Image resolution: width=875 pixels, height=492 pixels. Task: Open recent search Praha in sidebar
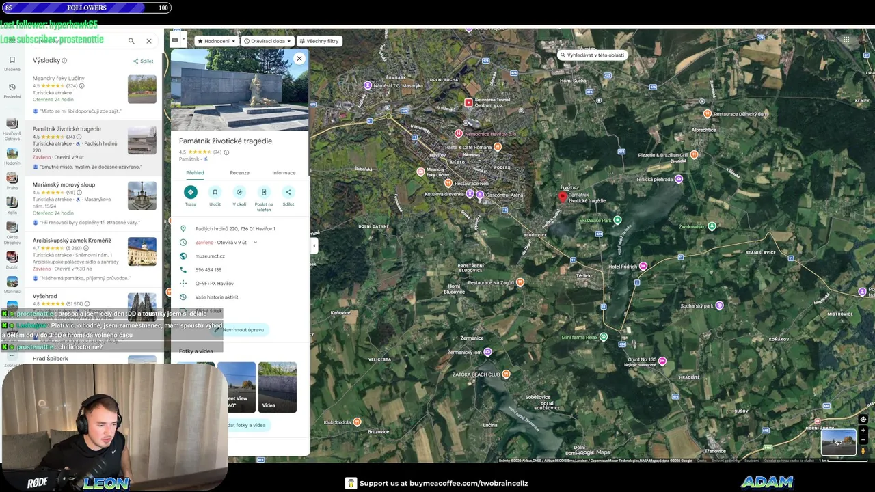pos(12,181)
